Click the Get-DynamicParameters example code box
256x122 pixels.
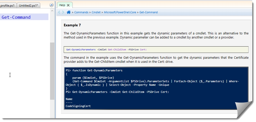pos(156,50)
